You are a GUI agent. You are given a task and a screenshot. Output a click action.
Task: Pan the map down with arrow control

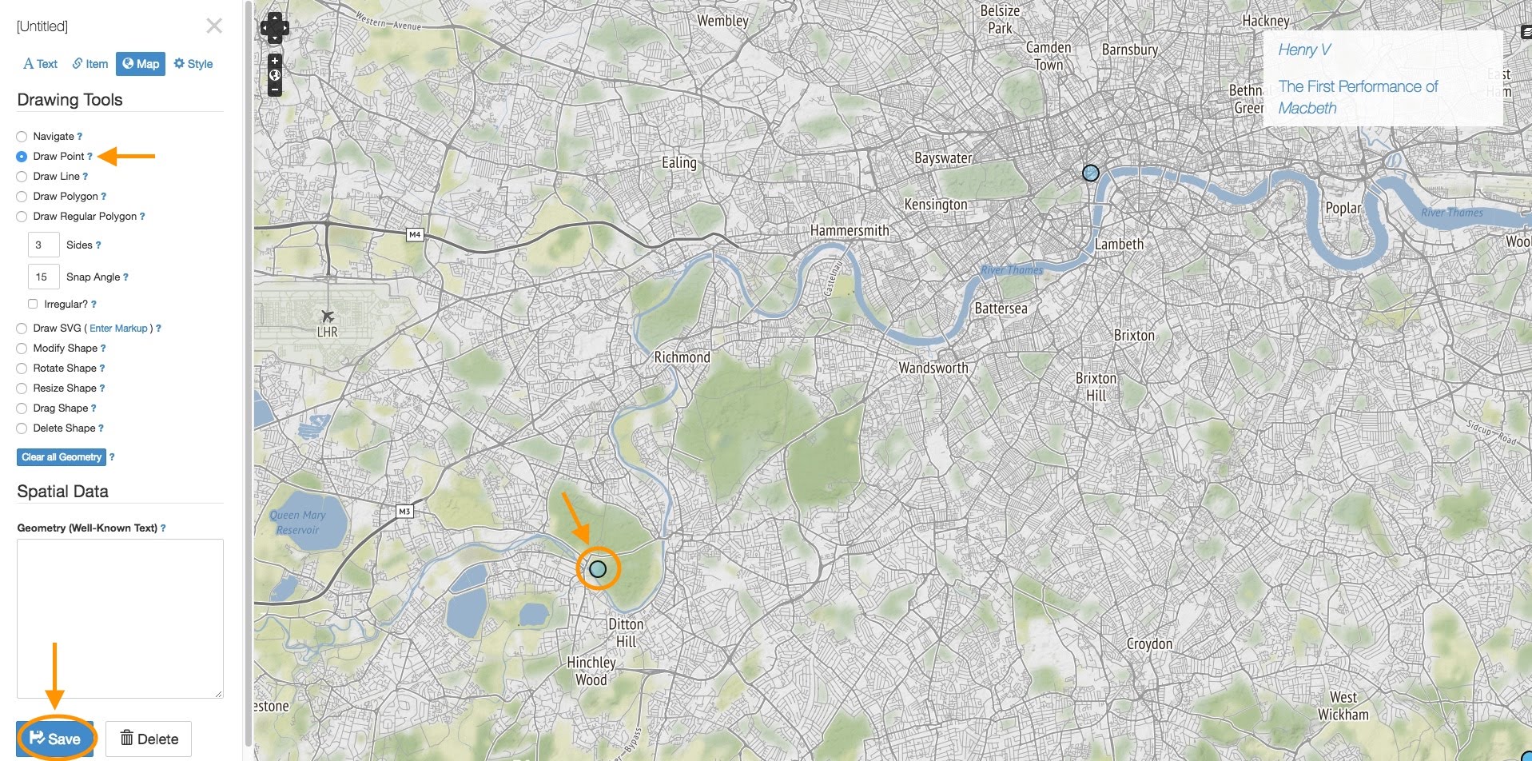pyautogui.click(x=275, y=38)
